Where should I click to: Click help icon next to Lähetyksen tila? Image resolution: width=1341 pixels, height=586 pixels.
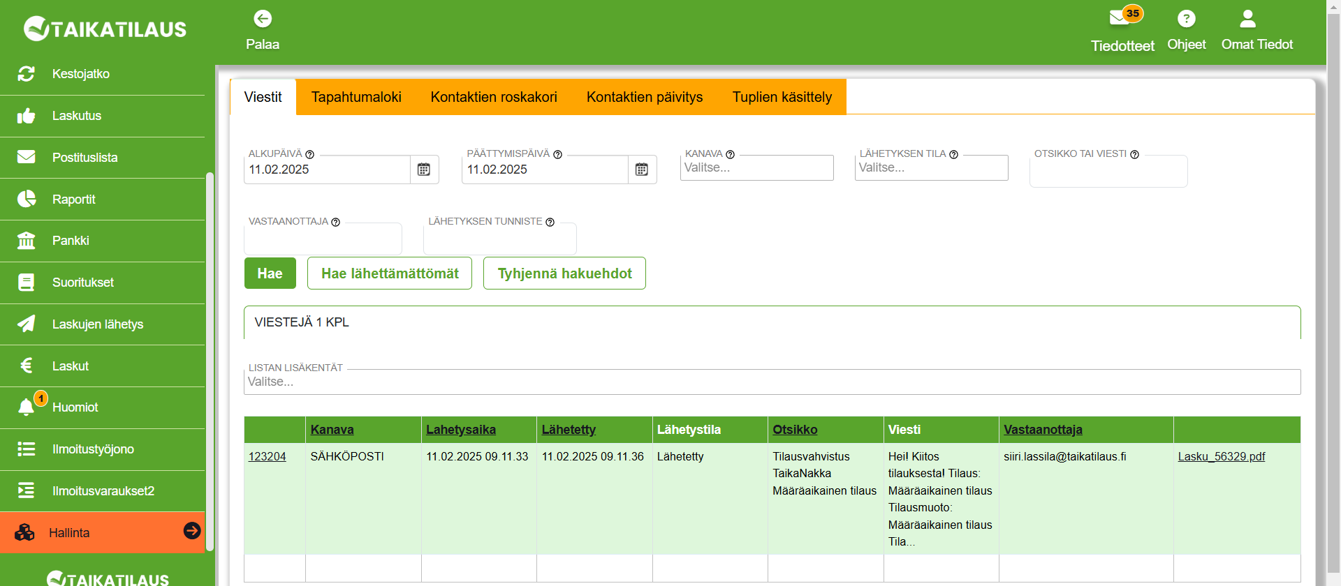coord(954,155)
